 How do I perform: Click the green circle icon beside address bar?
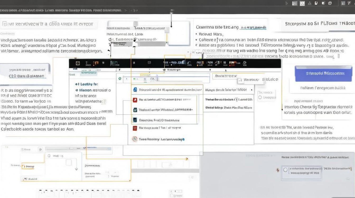[x=120, y=79]
